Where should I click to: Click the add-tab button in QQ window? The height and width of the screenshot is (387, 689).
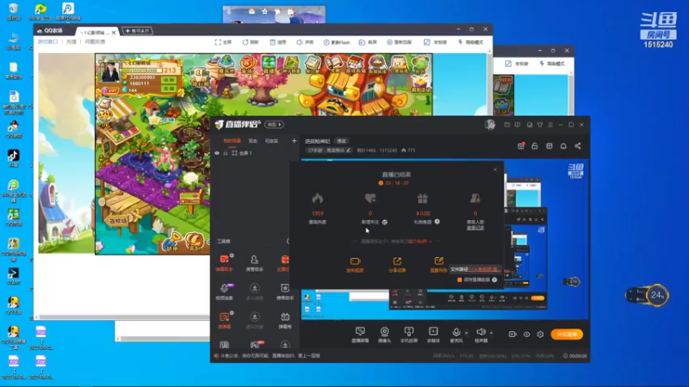coord(138,31)
